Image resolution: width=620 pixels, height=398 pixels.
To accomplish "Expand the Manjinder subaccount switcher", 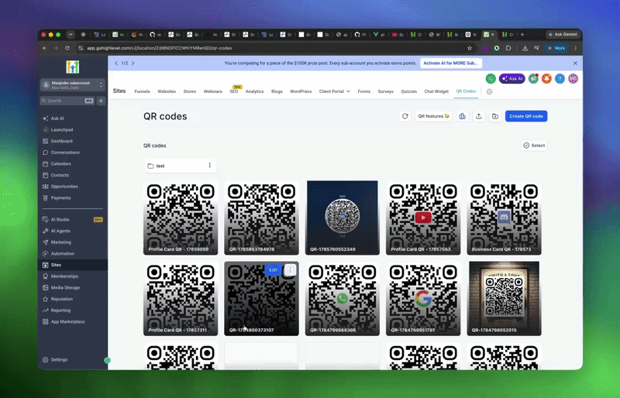I will [72, 85].
